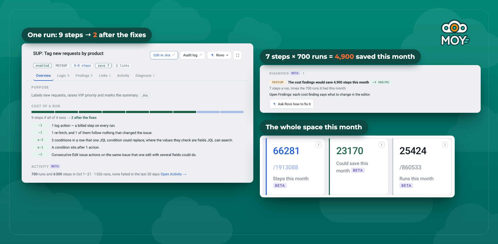Click Ask Rovo how to fix it
498x244 pixels.
291,104
